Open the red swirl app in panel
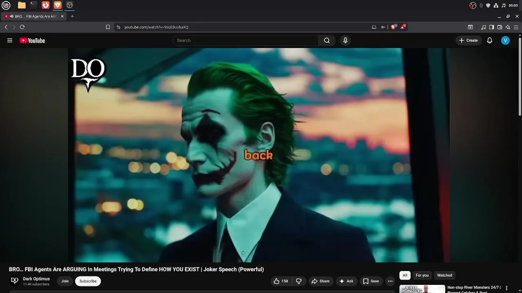 click(x=46, y=5)
